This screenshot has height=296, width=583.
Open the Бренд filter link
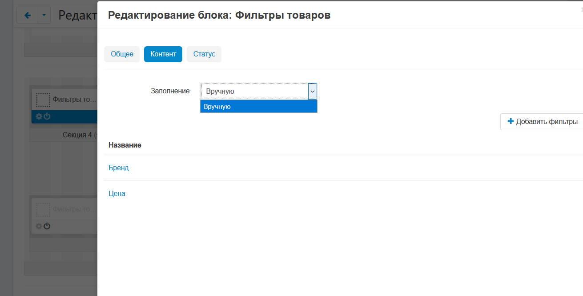click(x=119, y=168)
